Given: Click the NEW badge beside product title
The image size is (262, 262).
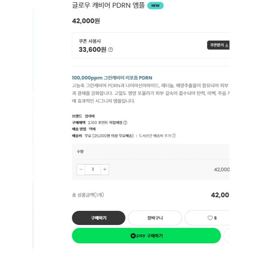Looking at the screenshot, I should click(155, 5).
